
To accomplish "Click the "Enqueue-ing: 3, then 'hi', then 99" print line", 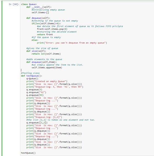I will (x=55, y=87).
